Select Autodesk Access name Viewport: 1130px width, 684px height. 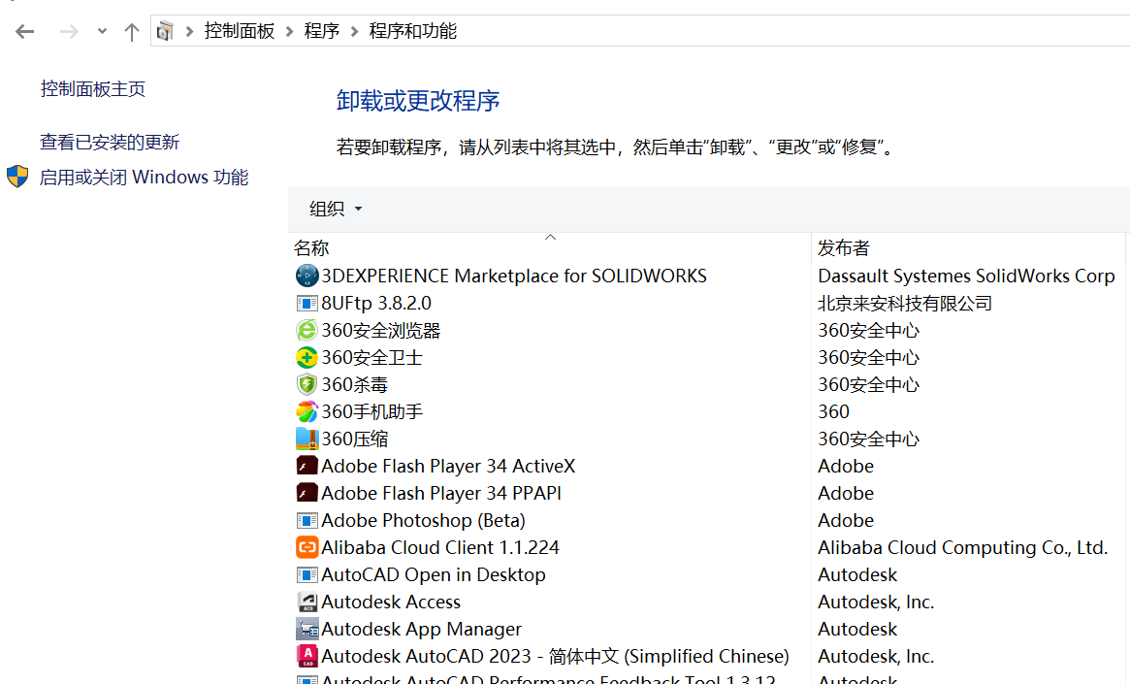391,602
